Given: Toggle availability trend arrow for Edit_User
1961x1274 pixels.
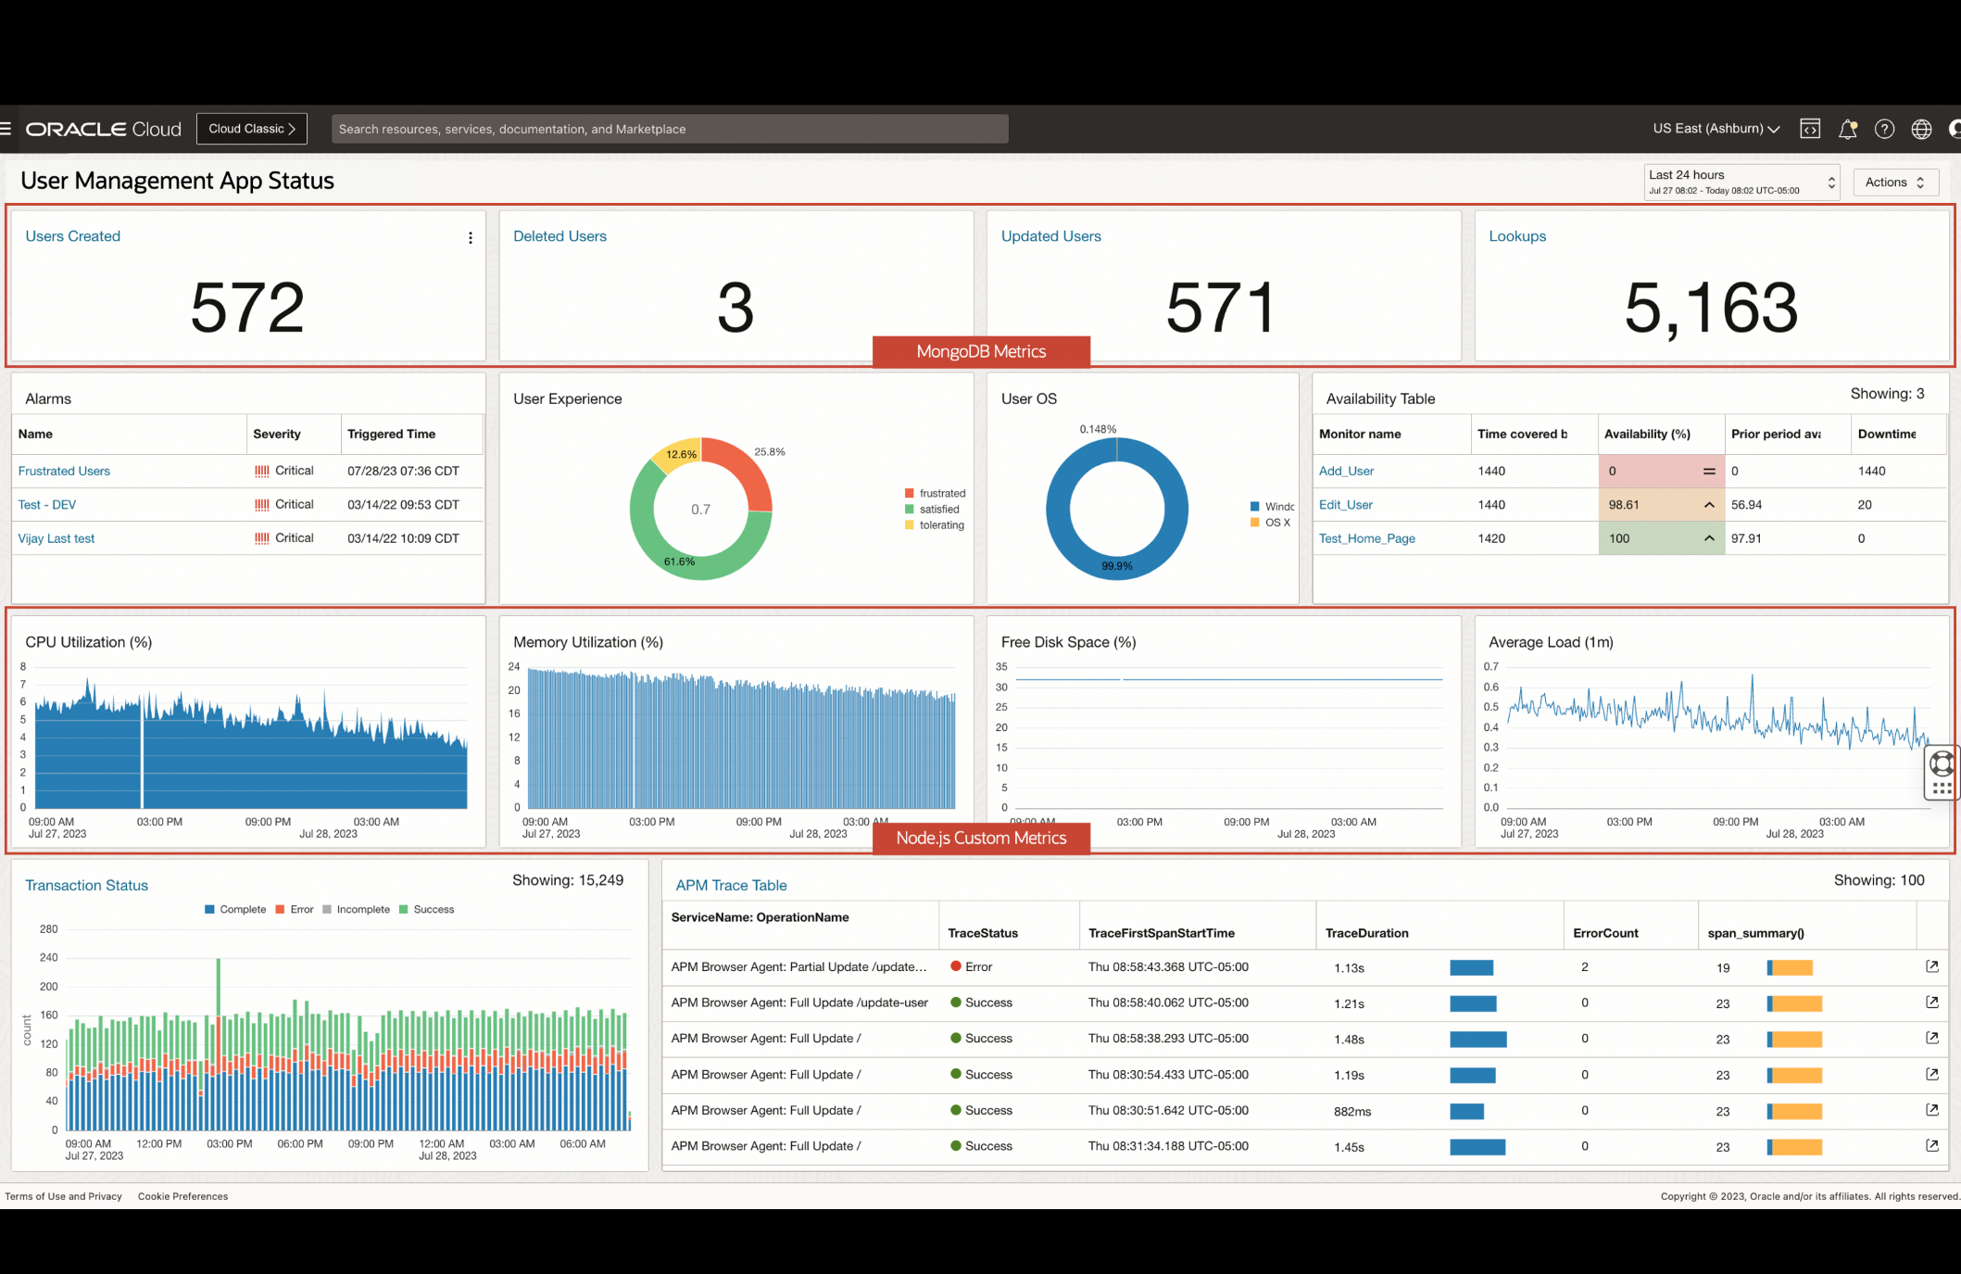Looking at the screenshot, I should pyautogui.click(x=1705, y=505).
